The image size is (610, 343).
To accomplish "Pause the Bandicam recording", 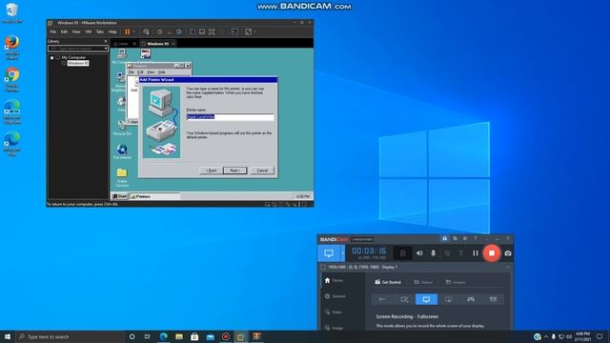I will pyautogui.click(x=476, y=253).
